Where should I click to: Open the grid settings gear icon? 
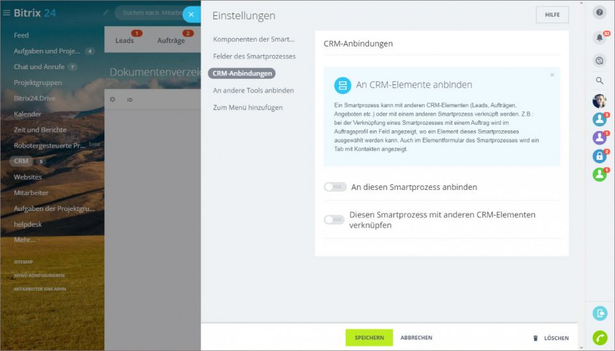pyautogui.click(x=113, y=100)
